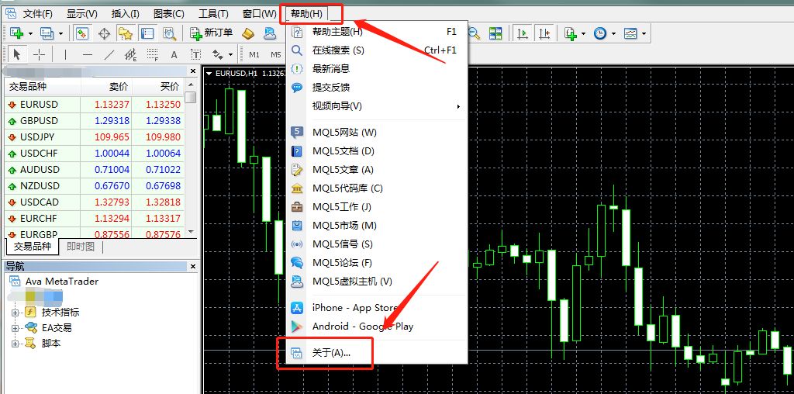Toggle Auto Scroll chart button
794x394 pixels.
point(522,33)
